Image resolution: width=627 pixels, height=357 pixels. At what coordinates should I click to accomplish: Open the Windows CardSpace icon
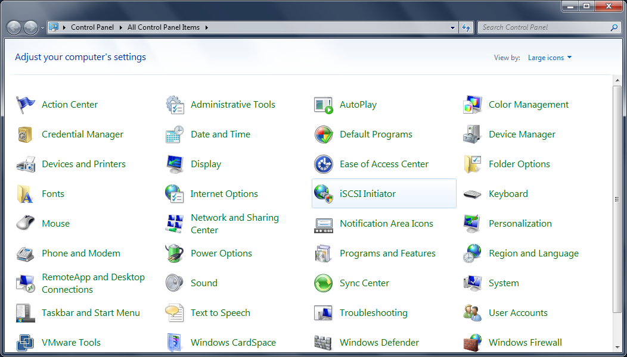point(175,343)
